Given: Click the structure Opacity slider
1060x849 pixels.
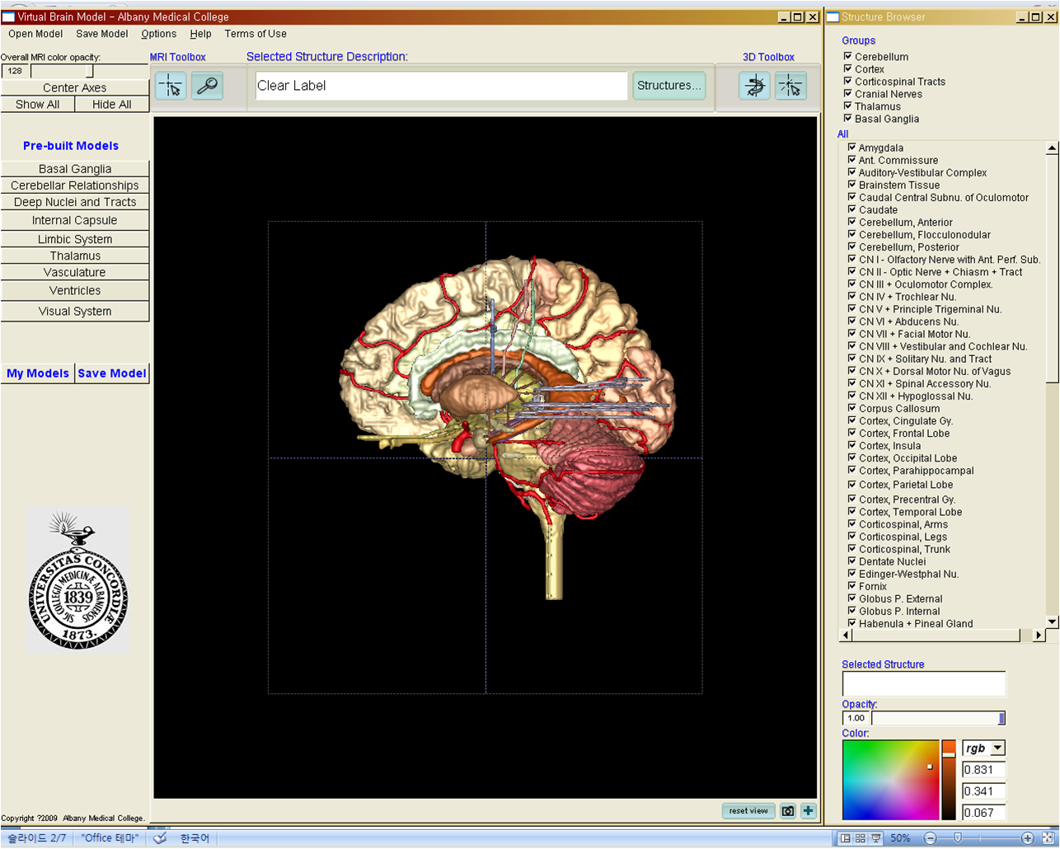Looking at the screenshot, I should (938, 718).
